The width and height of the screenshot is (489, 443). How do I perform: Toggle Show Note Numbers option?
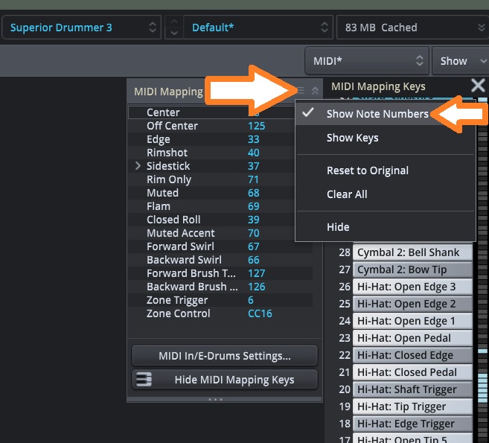point(386,114)
